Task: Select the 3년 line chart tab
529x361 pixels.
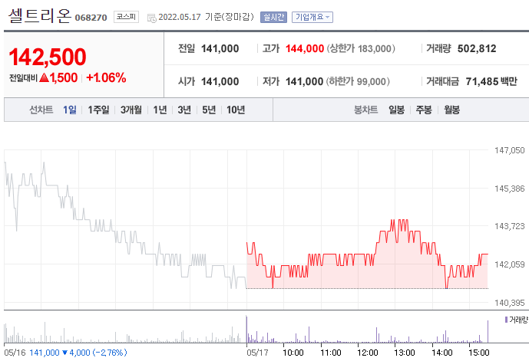Action: (184, 110)
